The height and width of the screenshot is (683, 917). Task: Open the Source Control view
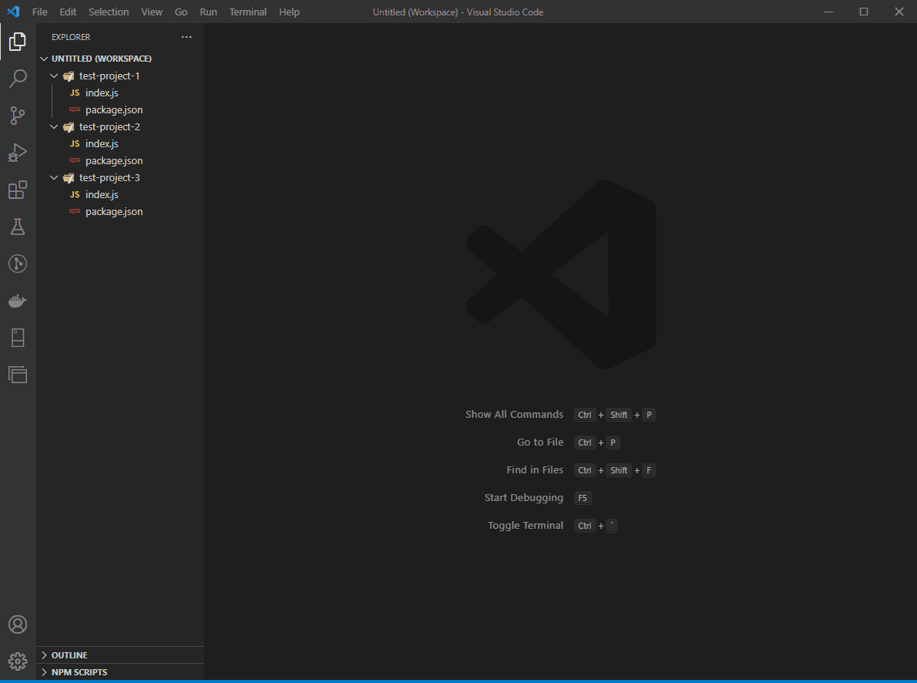pos(18,116)
